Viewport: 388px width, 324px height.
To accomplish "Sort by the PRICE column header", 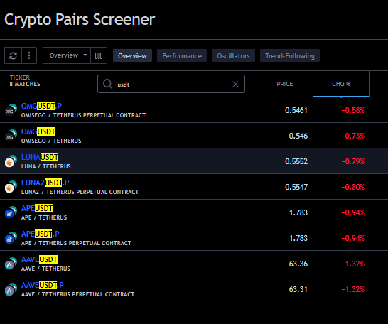I will (x=285, y=84).
